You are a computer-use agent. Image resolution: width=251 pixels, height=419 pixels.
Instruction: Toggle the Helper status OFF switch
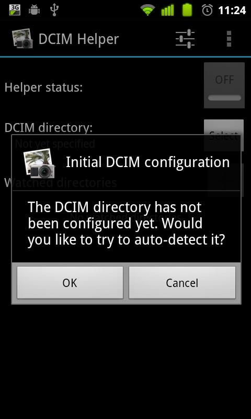(x=224, y=85)
